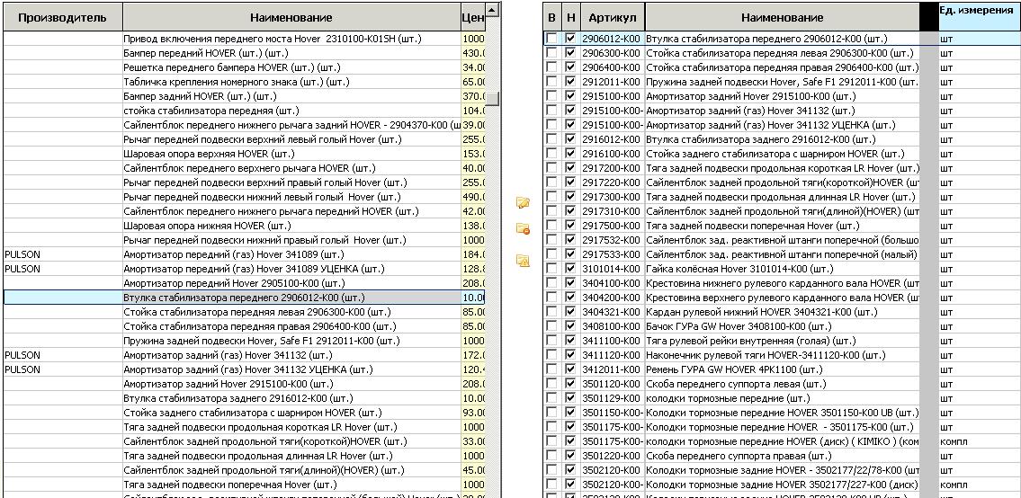The height and width of the screenshot is (498, 1021).
Task: Untick the Н checkbox for article 3501129-K00
Action: pos(570,398)
